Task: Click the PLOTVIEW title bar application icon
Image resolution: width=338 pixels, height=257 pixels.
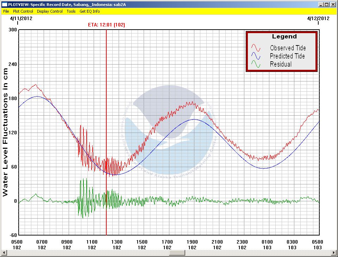Action: click(x=4, y=5)
